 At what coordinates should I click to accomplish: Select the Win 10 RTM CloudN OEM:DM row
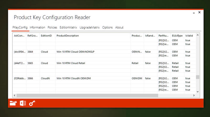pos(73,78)
